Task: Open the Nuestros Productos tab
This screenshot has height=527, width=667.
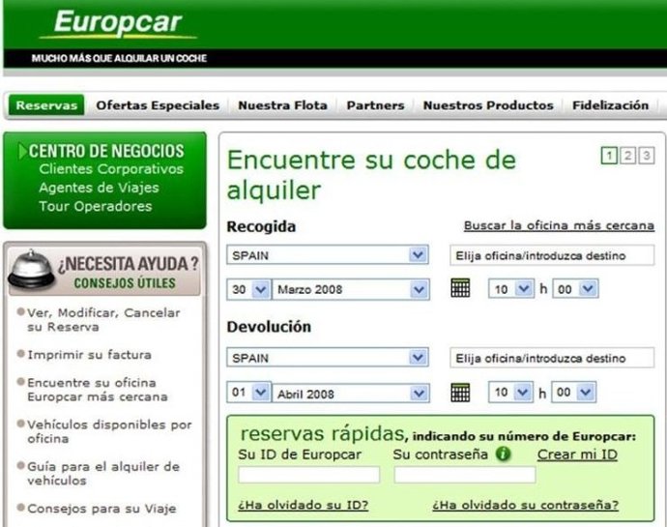Action: point(488,105)
